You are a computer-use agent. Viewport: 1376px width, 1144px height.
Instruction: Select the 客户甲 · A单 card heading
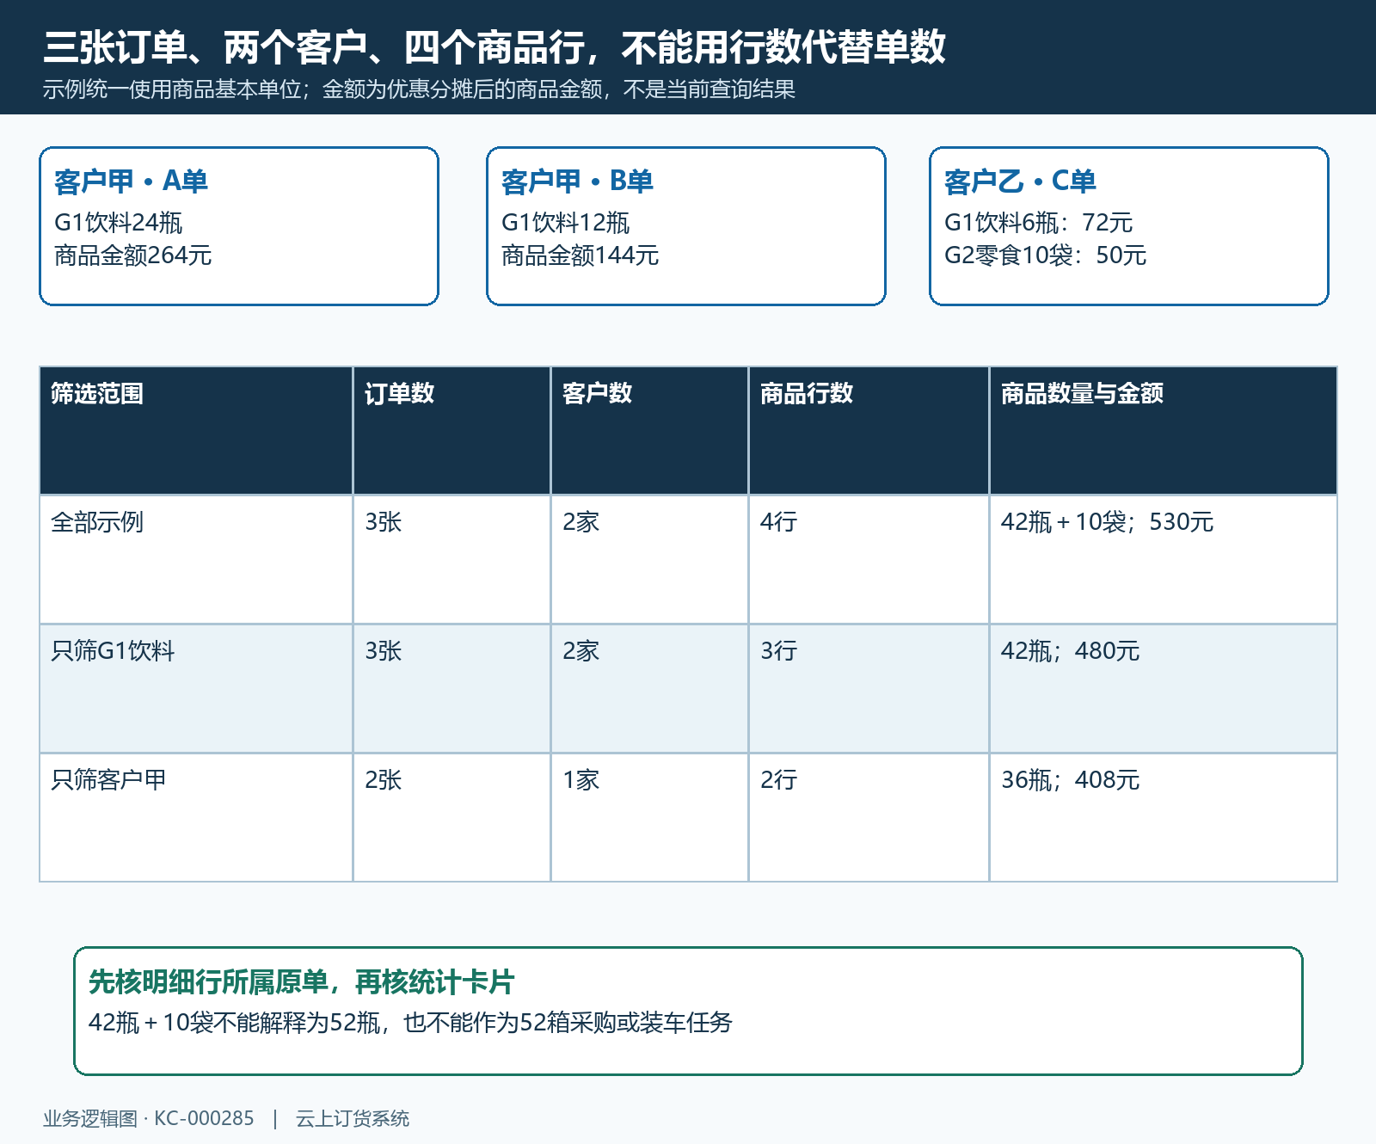pyautogui.click(x=131, y=181)
